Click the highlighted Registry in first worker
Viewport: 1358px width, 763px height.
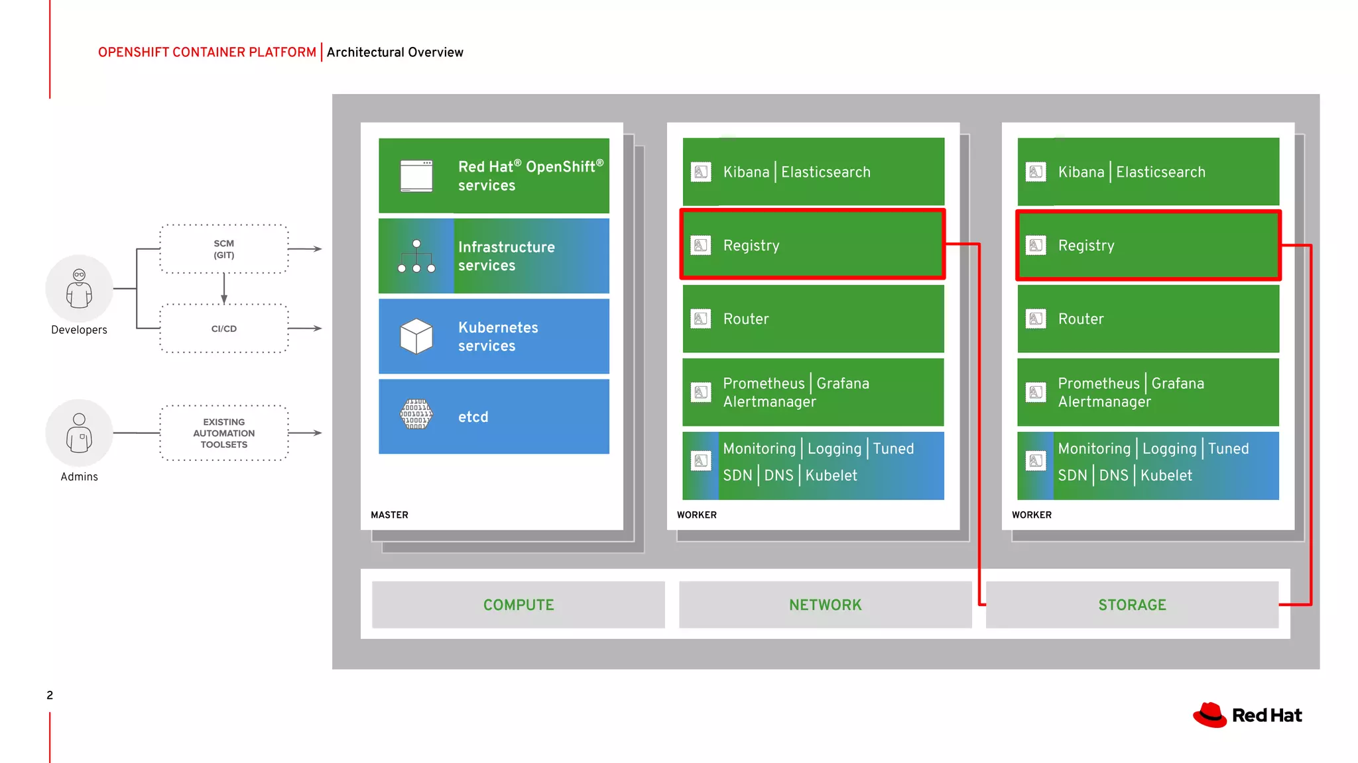coord(812,245)
